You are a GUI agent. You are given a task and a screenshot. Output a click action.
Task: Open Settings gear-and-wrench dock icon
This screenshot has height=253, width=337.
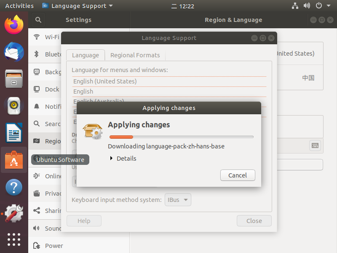[14, 213]
